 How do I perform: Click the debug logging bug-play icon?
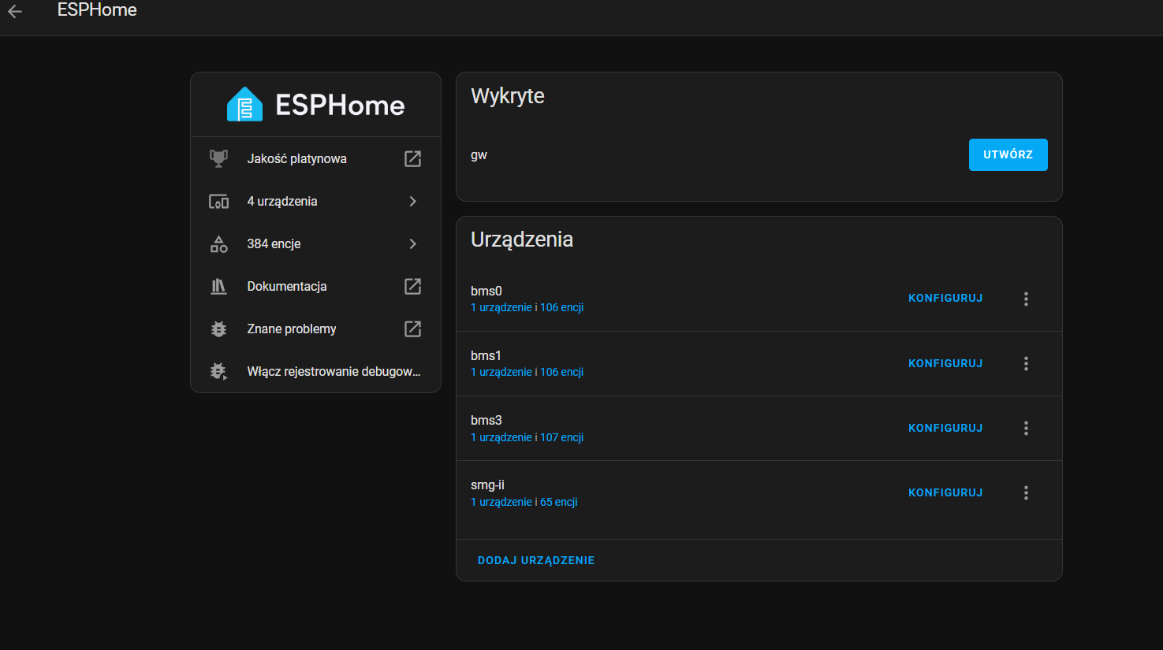pyautogui.click(x=218, y=371)
